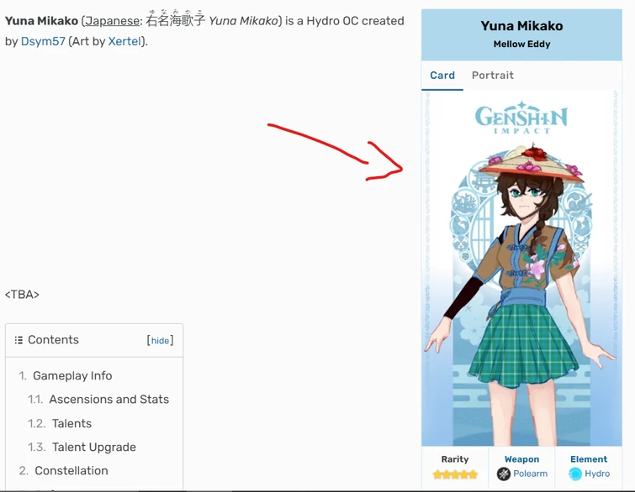Screen dimensions: 635x492
Task: Click the Contents list icon
Action: click(x=19, y=340)
